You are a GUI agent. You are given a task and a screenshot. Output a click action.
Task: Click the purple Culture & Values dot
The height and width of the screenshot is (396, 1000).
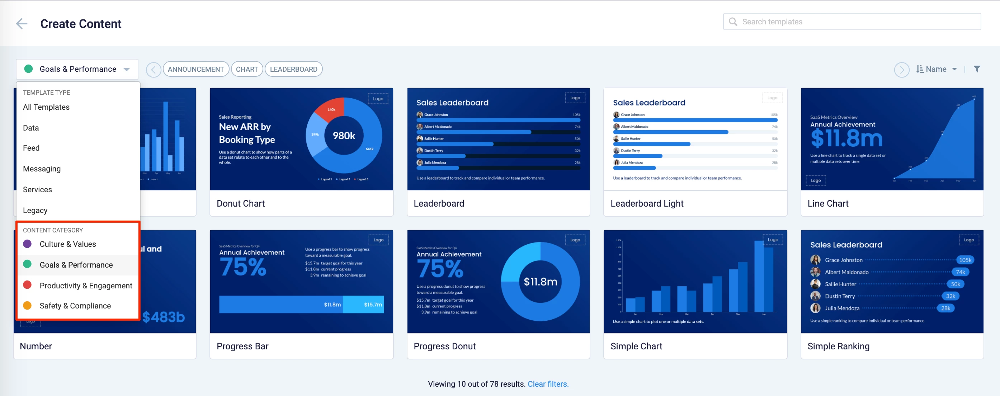[x=27, y=244]
